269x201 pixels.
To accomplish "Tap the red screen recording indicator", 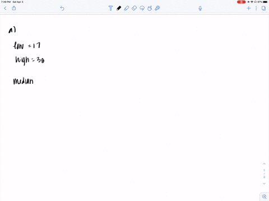I will tap(241, 2).
